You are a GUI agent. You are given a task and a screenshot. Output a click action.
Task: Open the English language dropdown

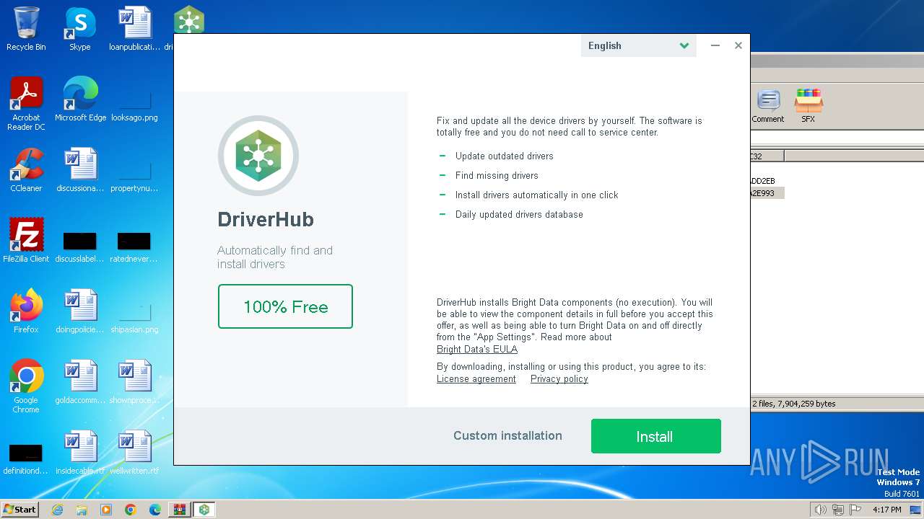(x=638, y=45)
